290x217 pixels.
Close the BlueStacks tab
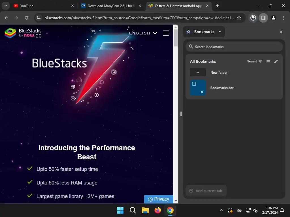point(207,6)
